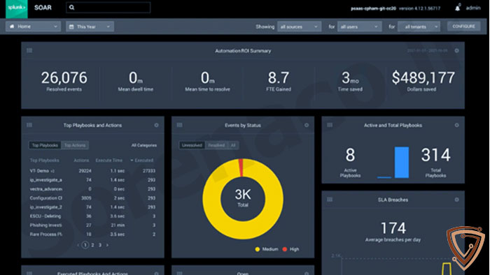Screen dimensions: 490x275
Task: Go to page 2 of playbooks
Action: click(x=93, y=245)
